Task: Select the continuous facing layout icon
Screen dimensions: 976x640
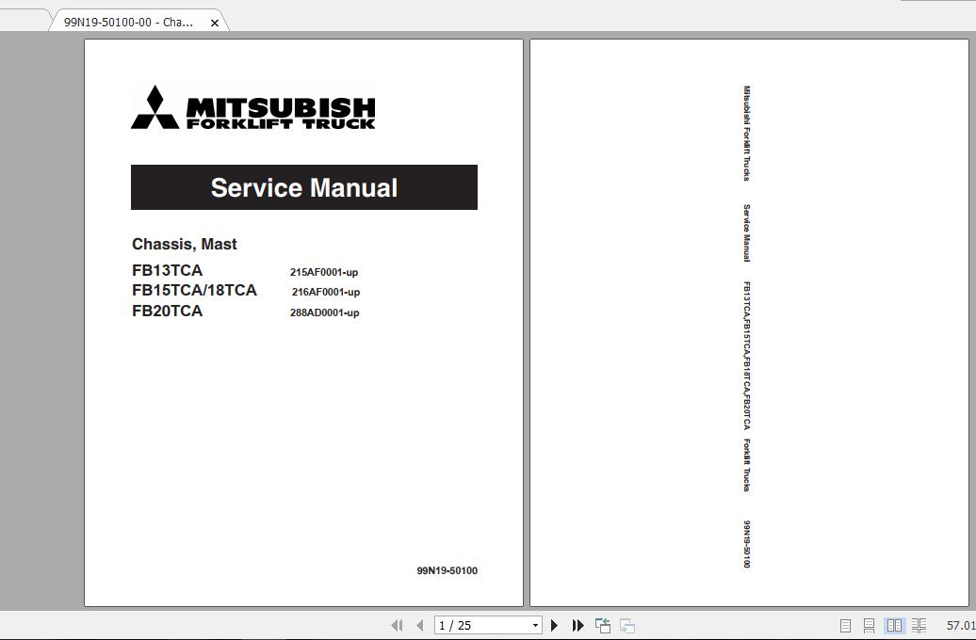Action: (x=919, y=624)
